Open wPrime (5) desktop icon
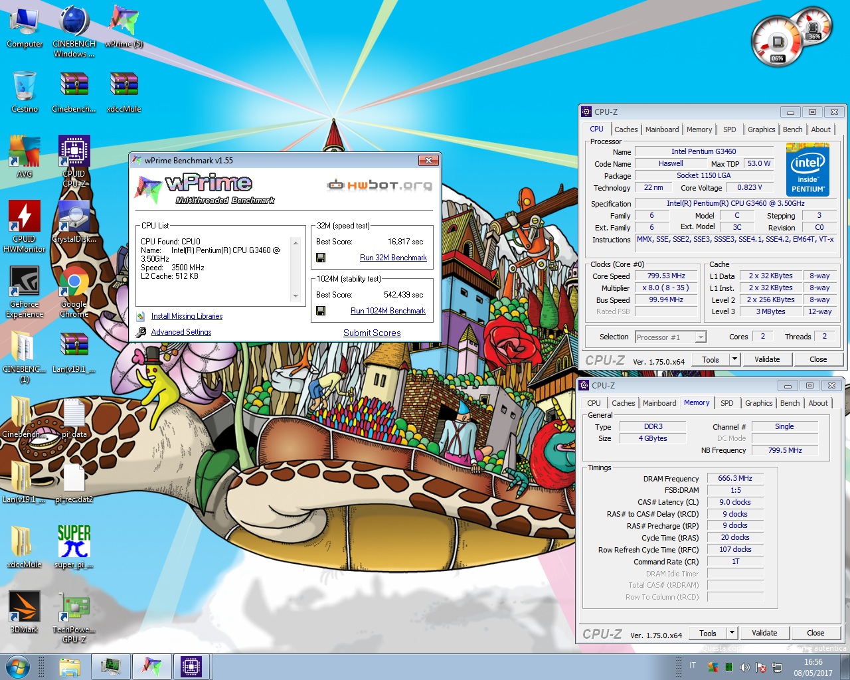Screen dimensions: 850x680 click(124, 27)
